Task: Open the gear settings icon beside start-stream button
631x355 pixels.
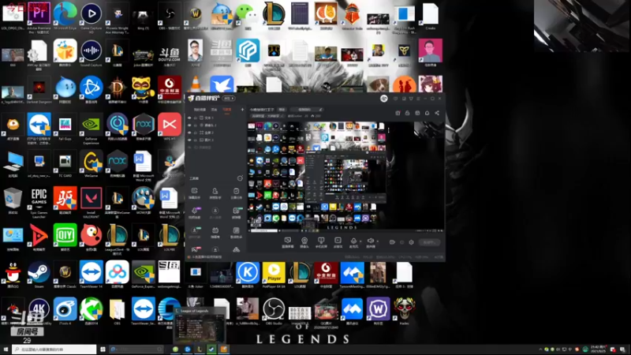Action: click(x=411, y=242)
